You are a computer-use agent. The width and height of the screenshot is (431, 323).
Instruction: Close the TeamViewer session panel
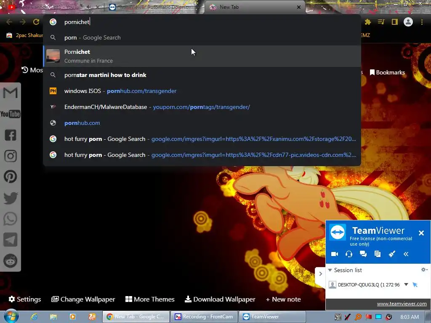[421, 233]
